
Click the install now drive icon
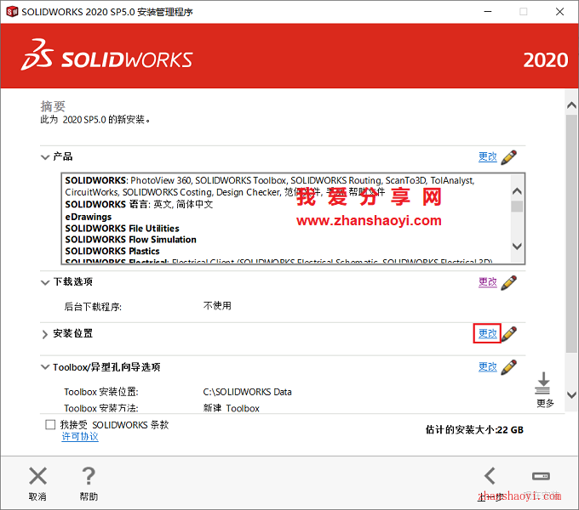[x=541, y=476]
